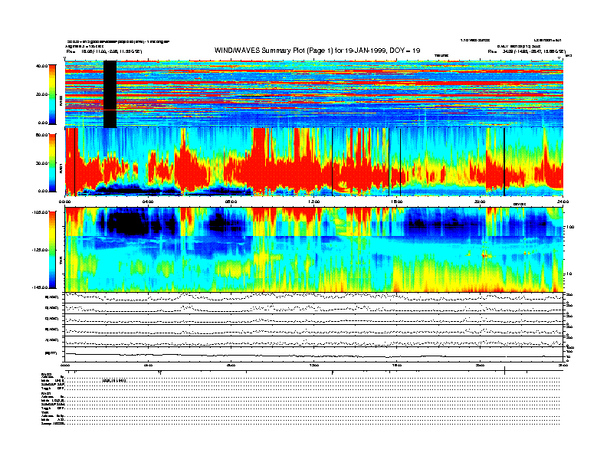The width and height of the screenshot is (607, 469).
Task: Click the middle spectrogram color scale bar
Action: 52,162
